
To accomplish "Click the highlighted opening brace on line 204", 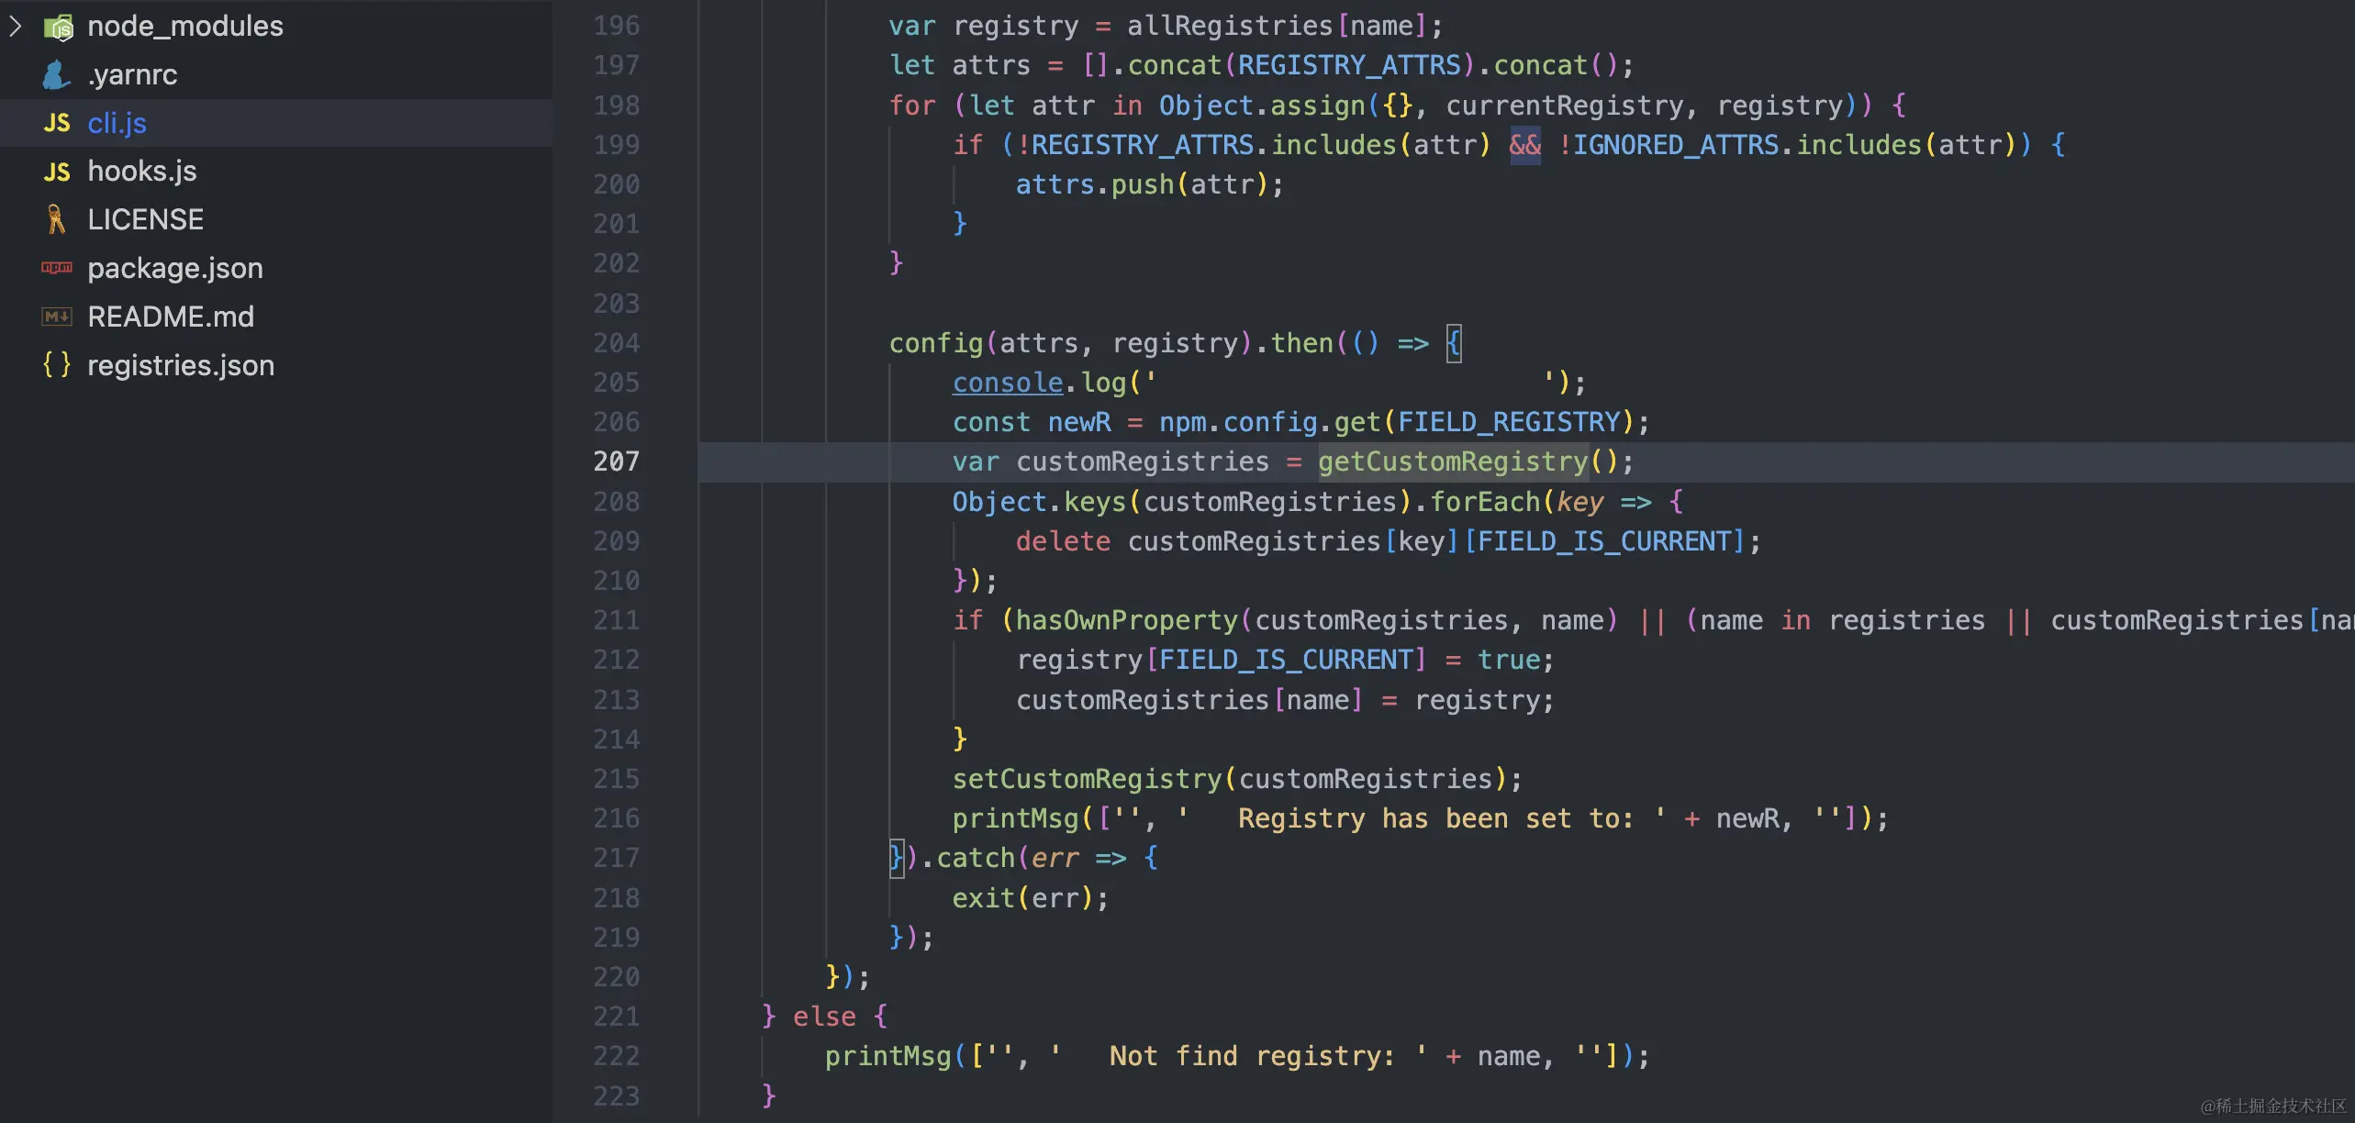I will 1454,343.
